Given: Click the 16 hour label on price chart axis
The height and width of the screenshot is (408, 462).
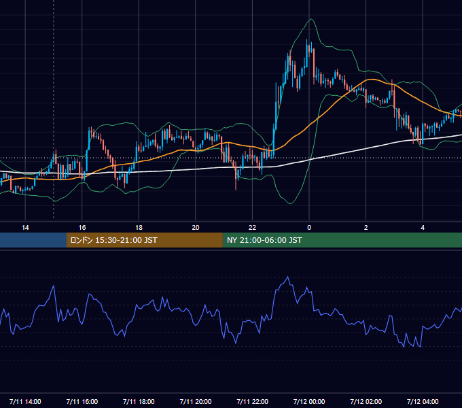Looking at the screenshot, I should pos(82,228).
